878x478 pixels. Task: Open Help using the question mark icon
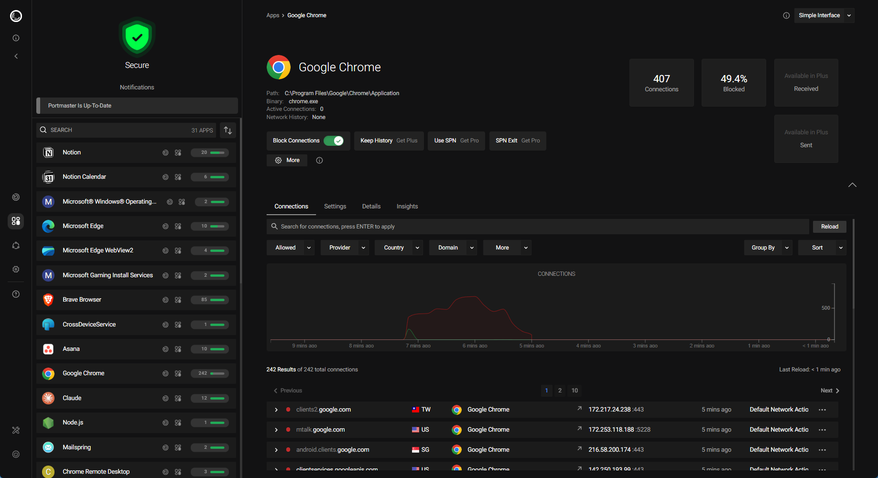coord(16,294)
